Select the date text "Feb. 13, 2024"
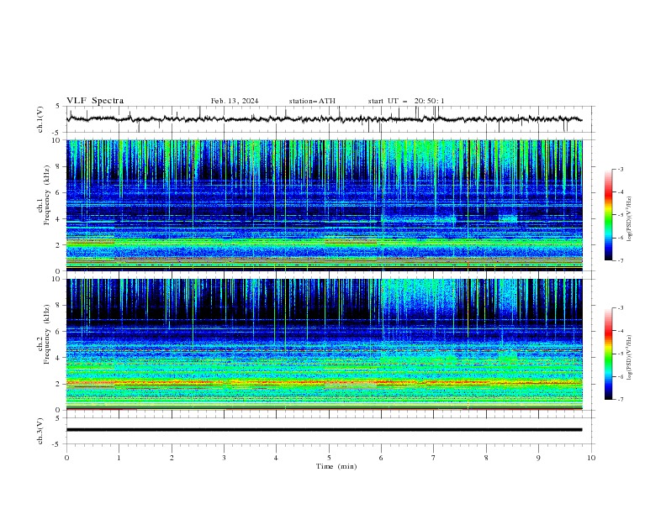This screenshot has height=514, width=666. pyautogui.click(x=235, y=101)
